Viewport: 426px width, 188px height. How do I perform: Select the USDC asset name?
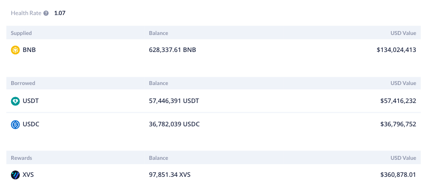[31, 124]
